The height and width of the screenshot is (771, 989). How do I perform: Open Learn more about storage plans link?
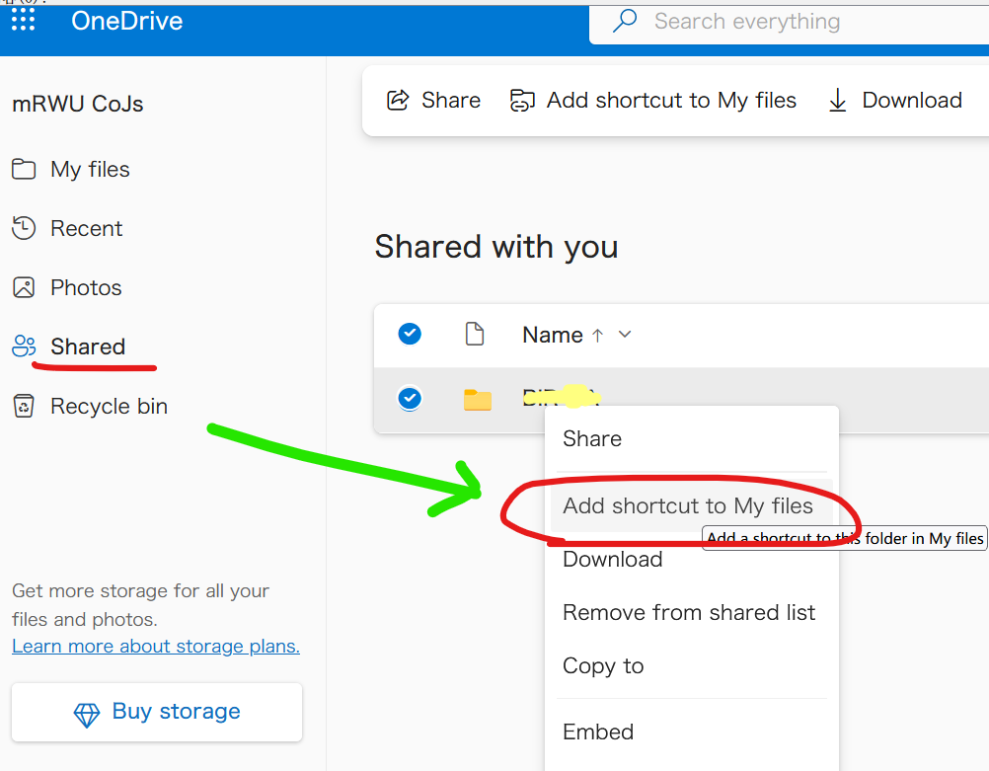pyautogui.click(x=156, y=646)
